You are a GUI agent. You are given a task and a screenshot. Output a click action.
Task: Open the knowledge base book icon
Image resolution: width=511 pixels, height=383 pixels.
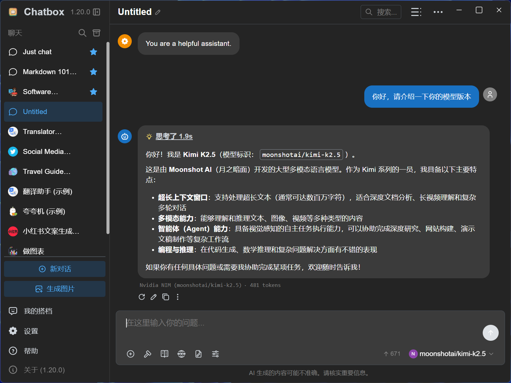tap(164, 354)
